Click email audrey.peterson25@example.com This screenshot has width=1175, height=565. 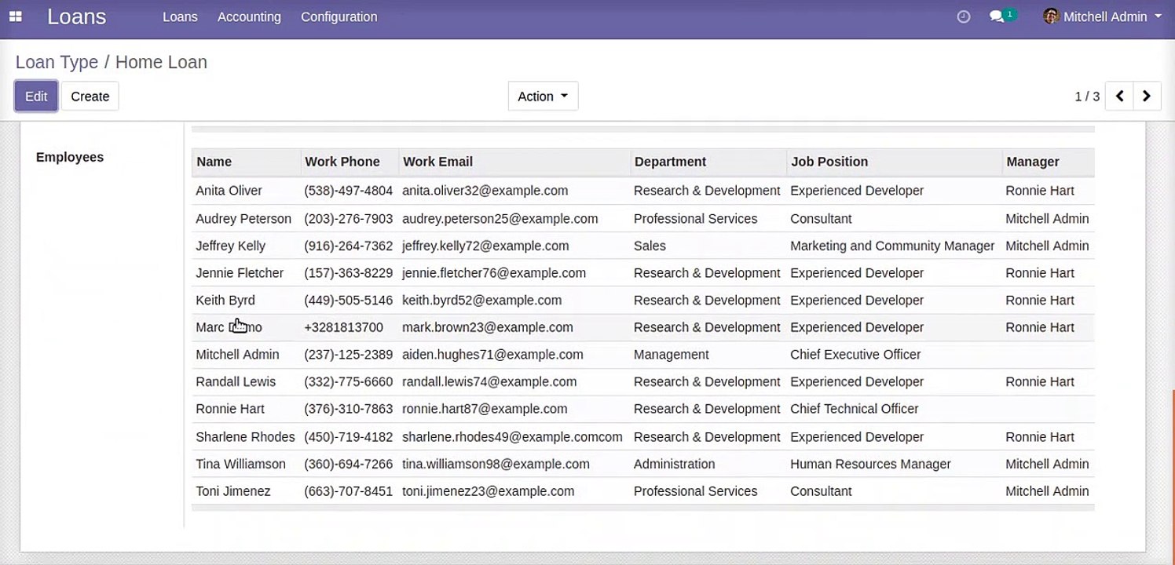[500, 218]
